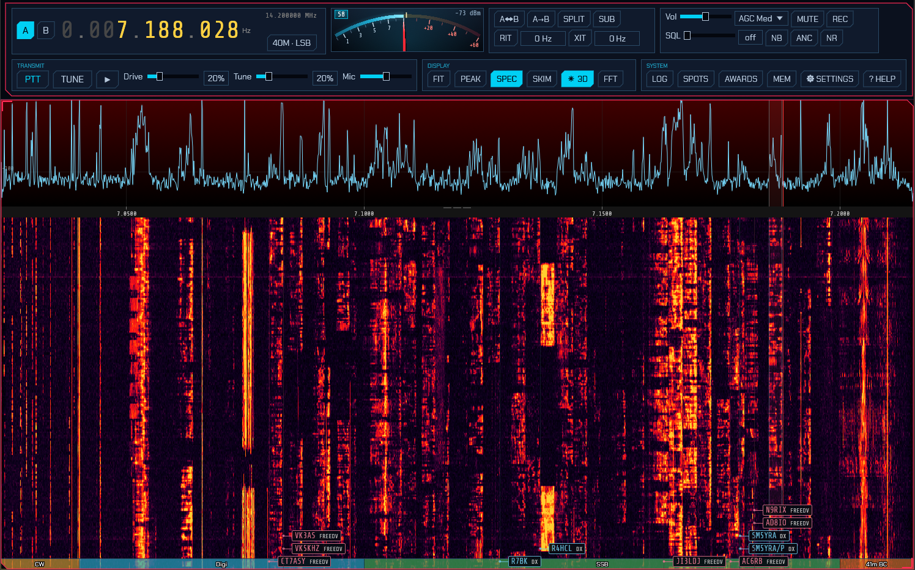Select VFO A

coord(25,30)
